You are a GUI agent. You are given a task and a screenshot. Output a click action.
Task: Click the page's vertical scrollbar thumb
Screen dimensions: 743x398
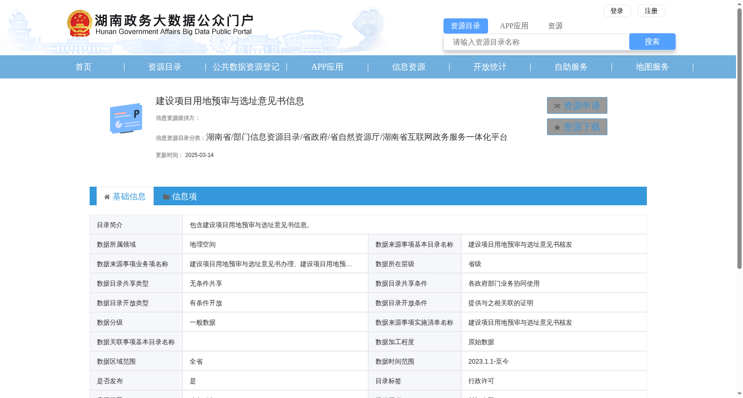(739, 138)
